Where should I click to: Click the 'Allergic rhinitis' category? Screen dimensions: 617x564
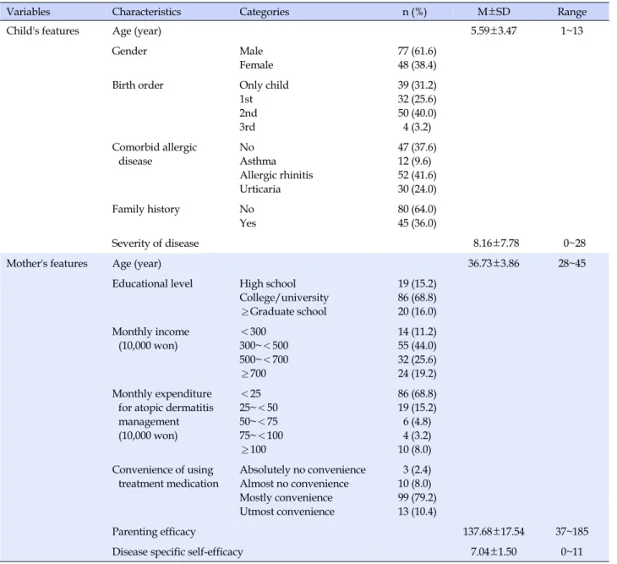(x=276, y=175)
